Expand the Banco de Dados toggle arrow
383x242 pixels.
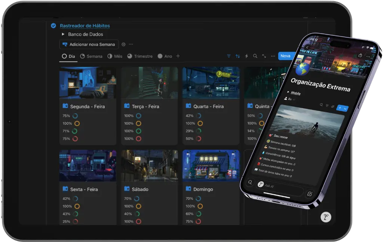[x=63, y=34]
